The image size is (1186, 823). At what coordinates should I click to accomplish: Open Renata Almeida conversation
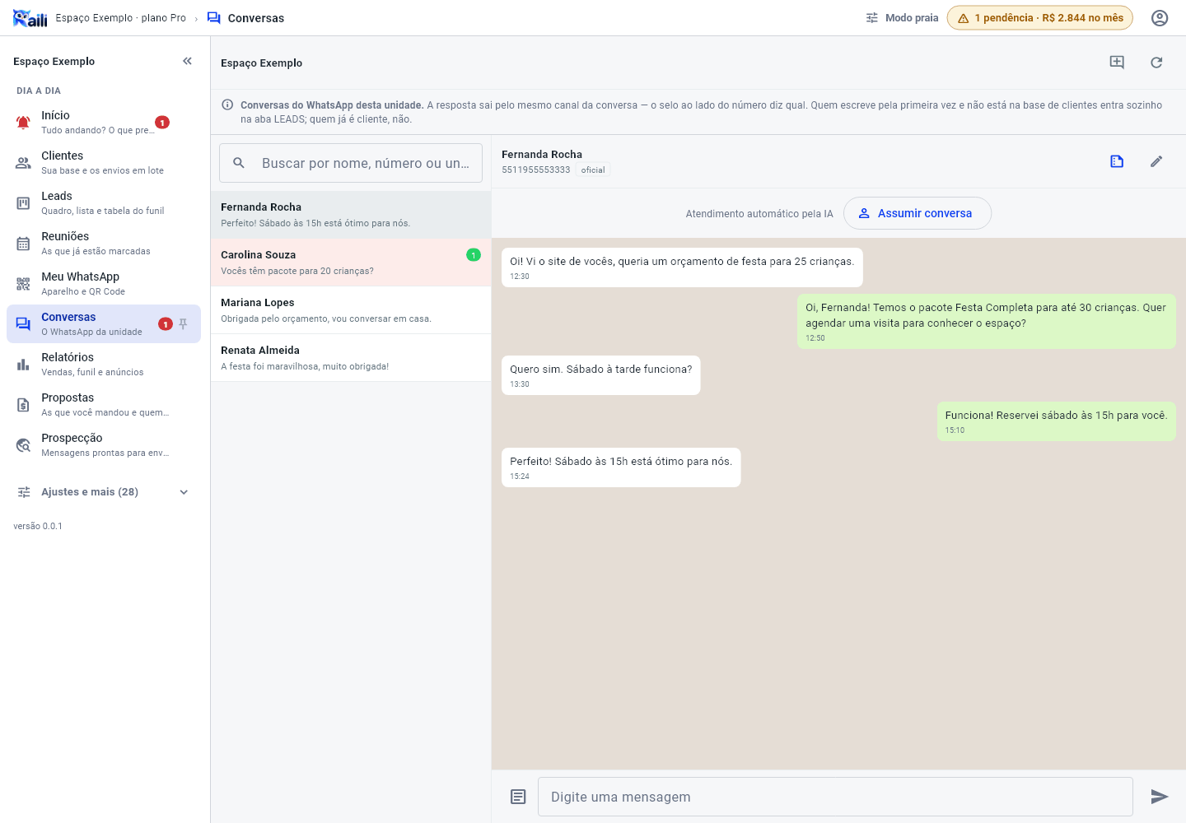(351, 358)
